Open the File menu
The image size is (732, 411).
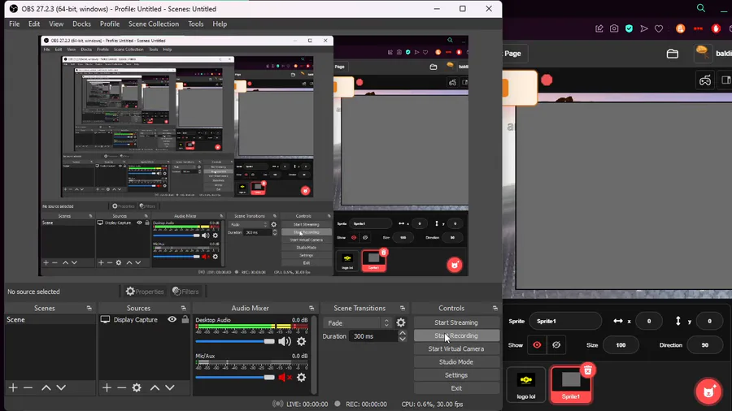(15, 24)
